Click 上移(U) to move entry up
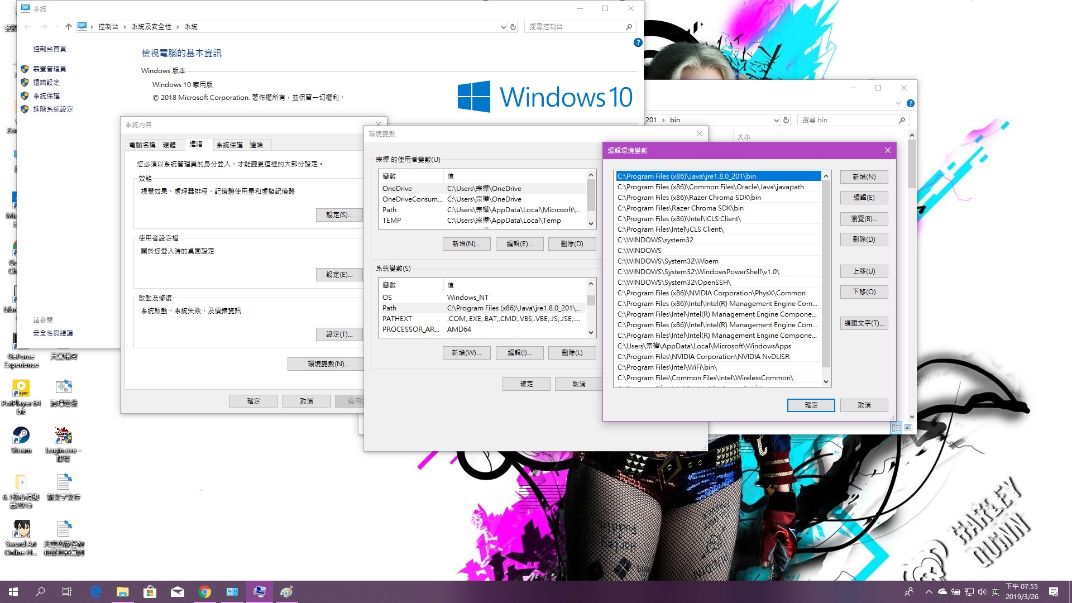Screen dimensions: 1072x603 pos(864,271)
